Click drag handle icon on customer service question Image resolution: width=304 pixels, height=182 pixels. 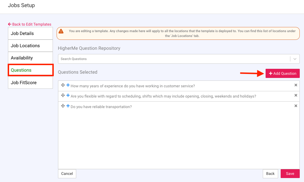(63, 85)
